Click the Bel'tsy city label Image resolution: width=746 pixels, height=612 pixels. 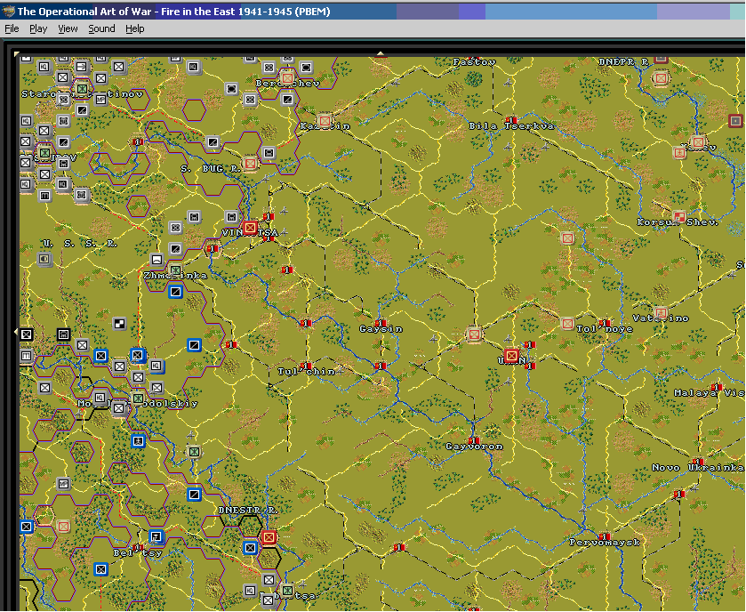[x=138, y=553]
